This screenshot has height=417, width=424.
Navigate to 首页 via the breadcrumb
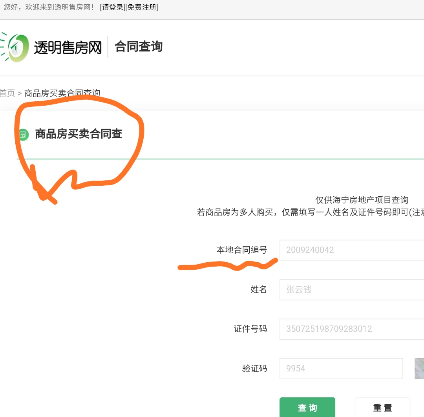click(x=8, y=93)
